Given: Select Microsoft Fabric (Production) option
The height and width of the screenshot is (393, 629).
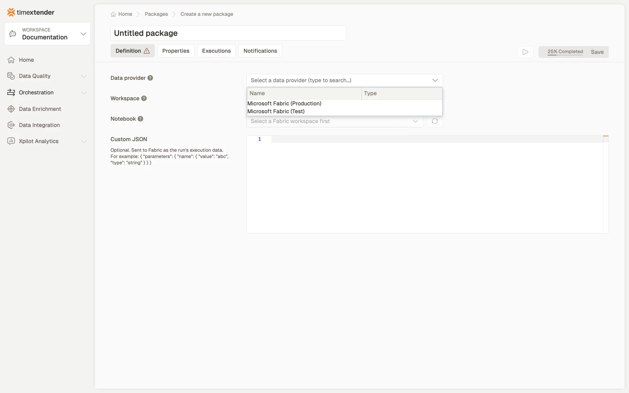Looking at the screenshot, I should coord(344,103).
